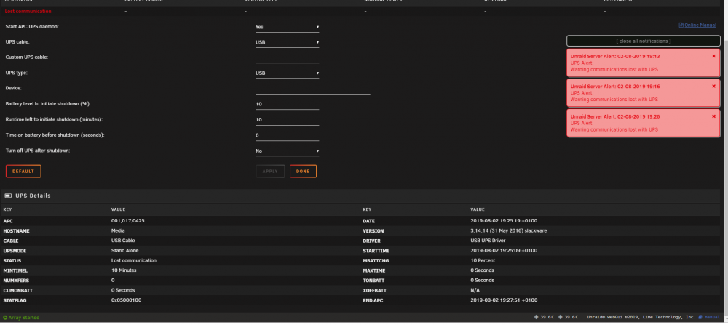This screenshot has height=325, width=728.
Task: Click the Array Started status text
Action: click(24, 318)
